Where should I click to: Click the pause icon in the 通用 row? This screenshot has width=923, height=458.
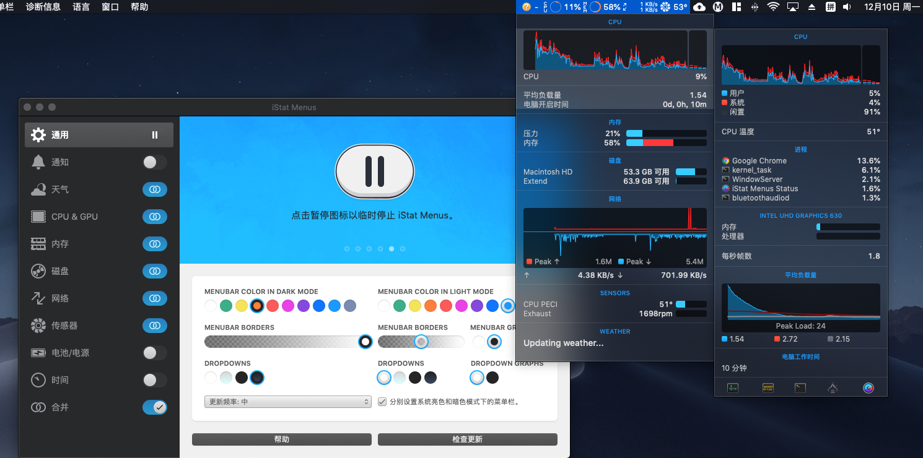[155, 135]
